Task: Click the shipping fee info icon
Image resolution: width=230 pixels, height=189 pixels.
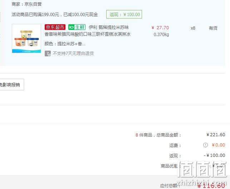Action: (x=205, y=145)
